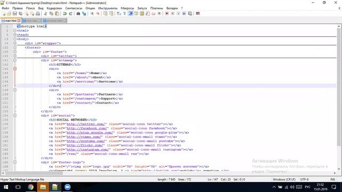This screenshot has width=342, height=192.
Task: Click the horizontal scrollbar thumb
Action: pyautogui.click(x=34, y=173)
